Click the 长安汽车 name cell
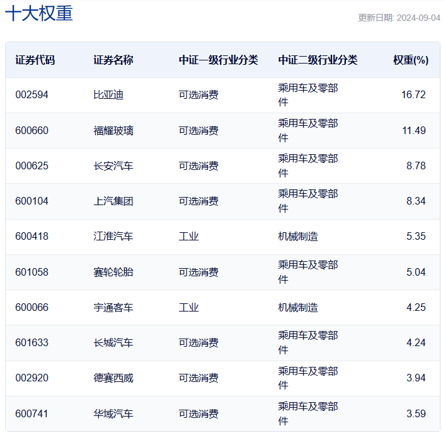This screenshot has height=438, width=443. 113,166
